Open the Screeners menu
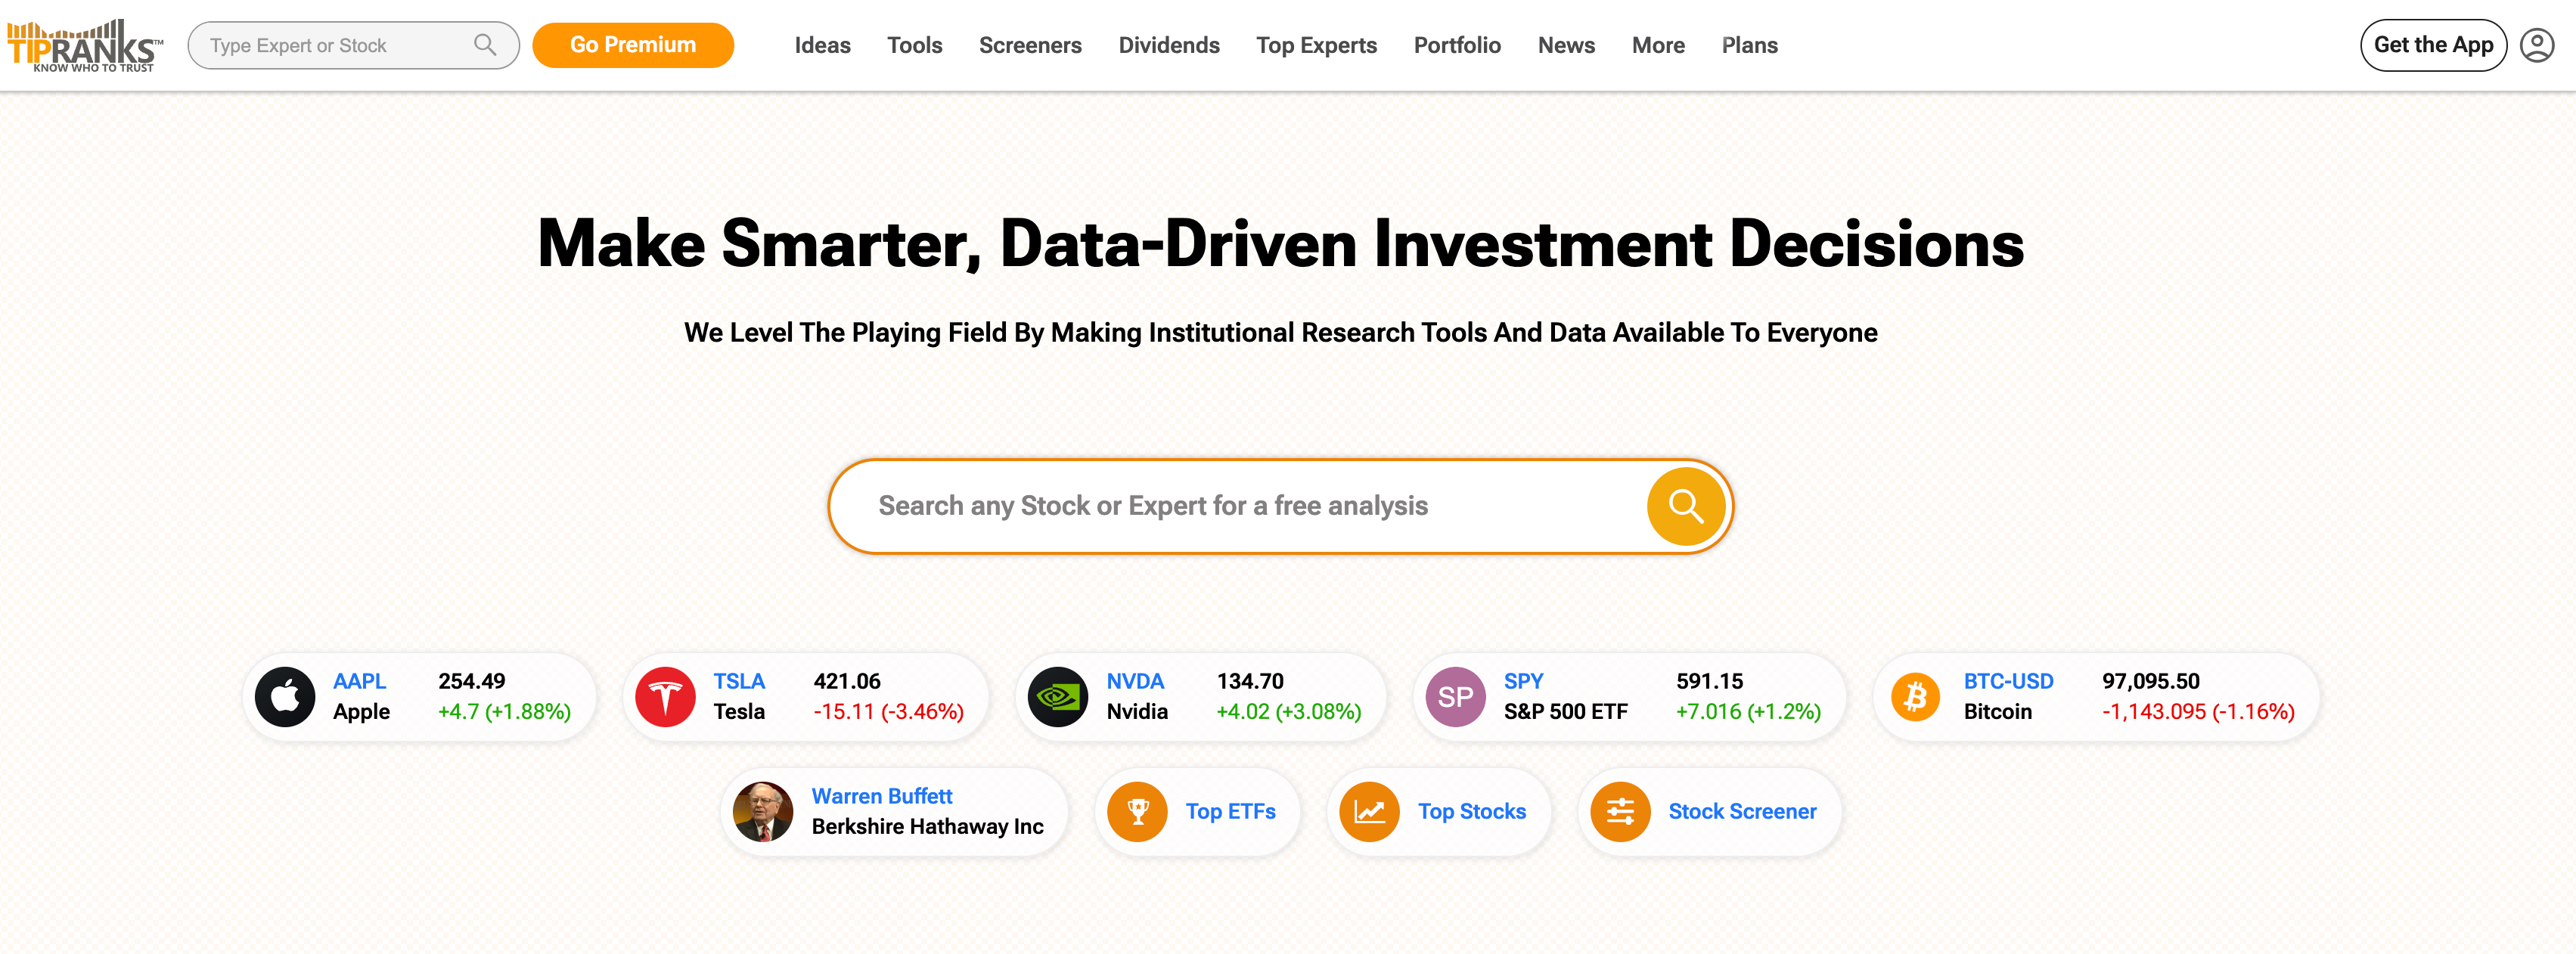Viewport: 2576px width, 954px height. click(1030, 45)
